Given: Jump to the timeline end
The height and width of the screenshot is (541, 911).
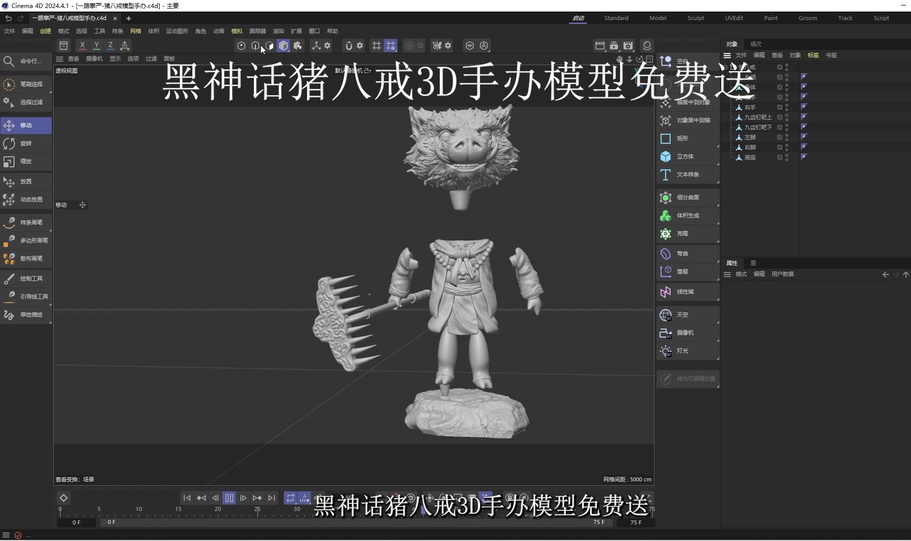Looking at the screenshot, I should [271, 498].
